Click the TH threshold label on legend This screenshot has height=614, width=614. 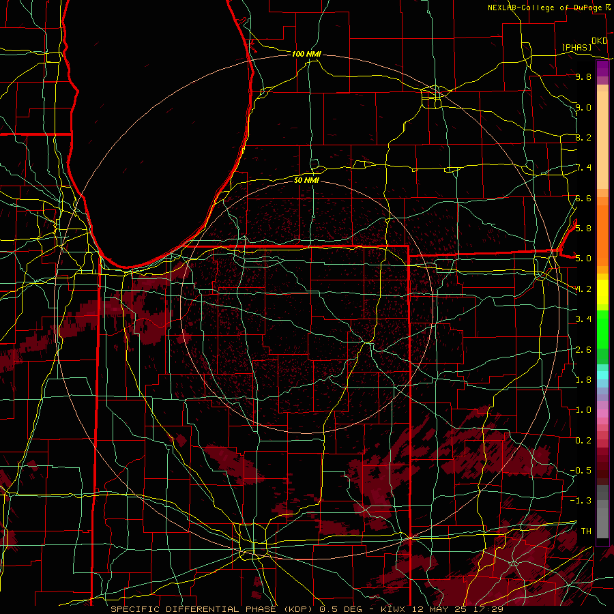(586, 531)
